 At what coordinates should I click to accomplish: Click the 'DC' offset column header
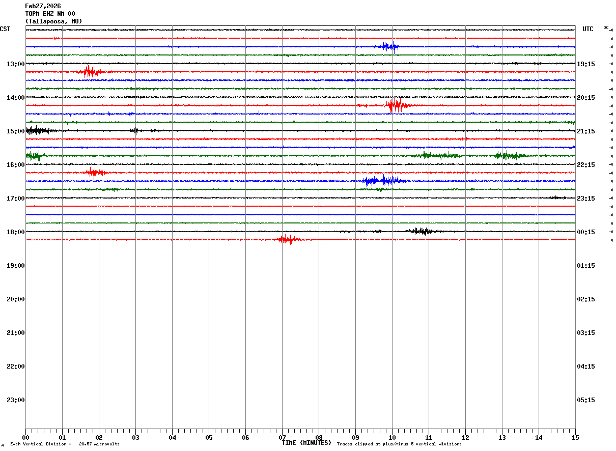click(x=606, y=27)
